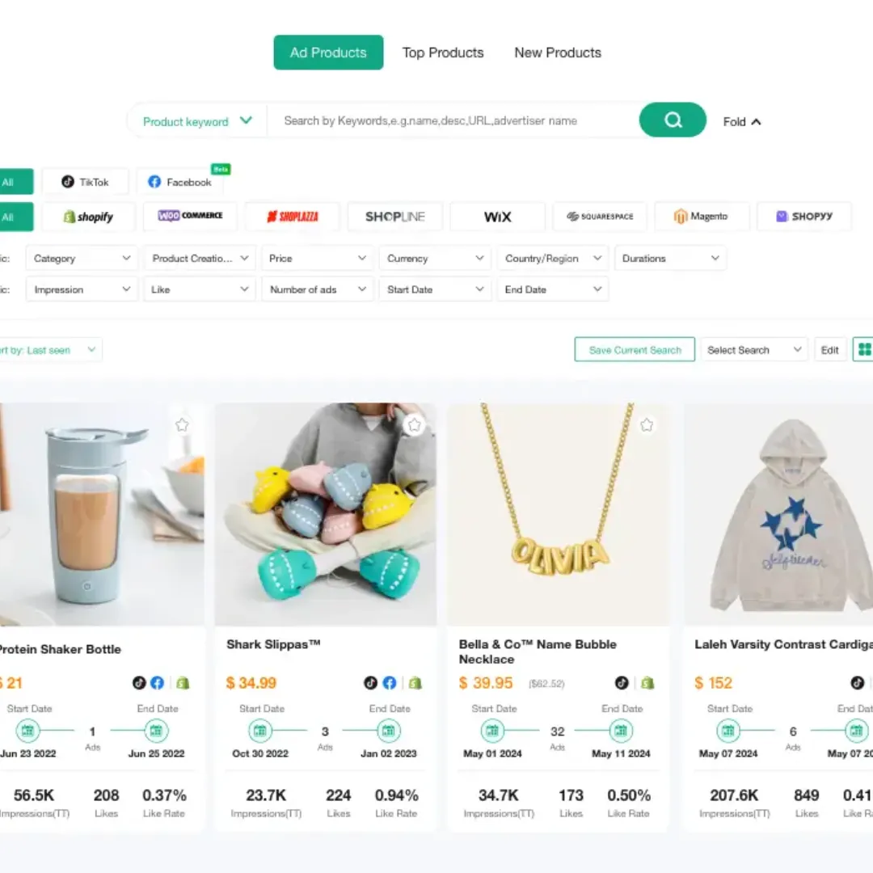
Task: Click the green search magnifier button
Action: pyautogui.click(x=672, y=120)
